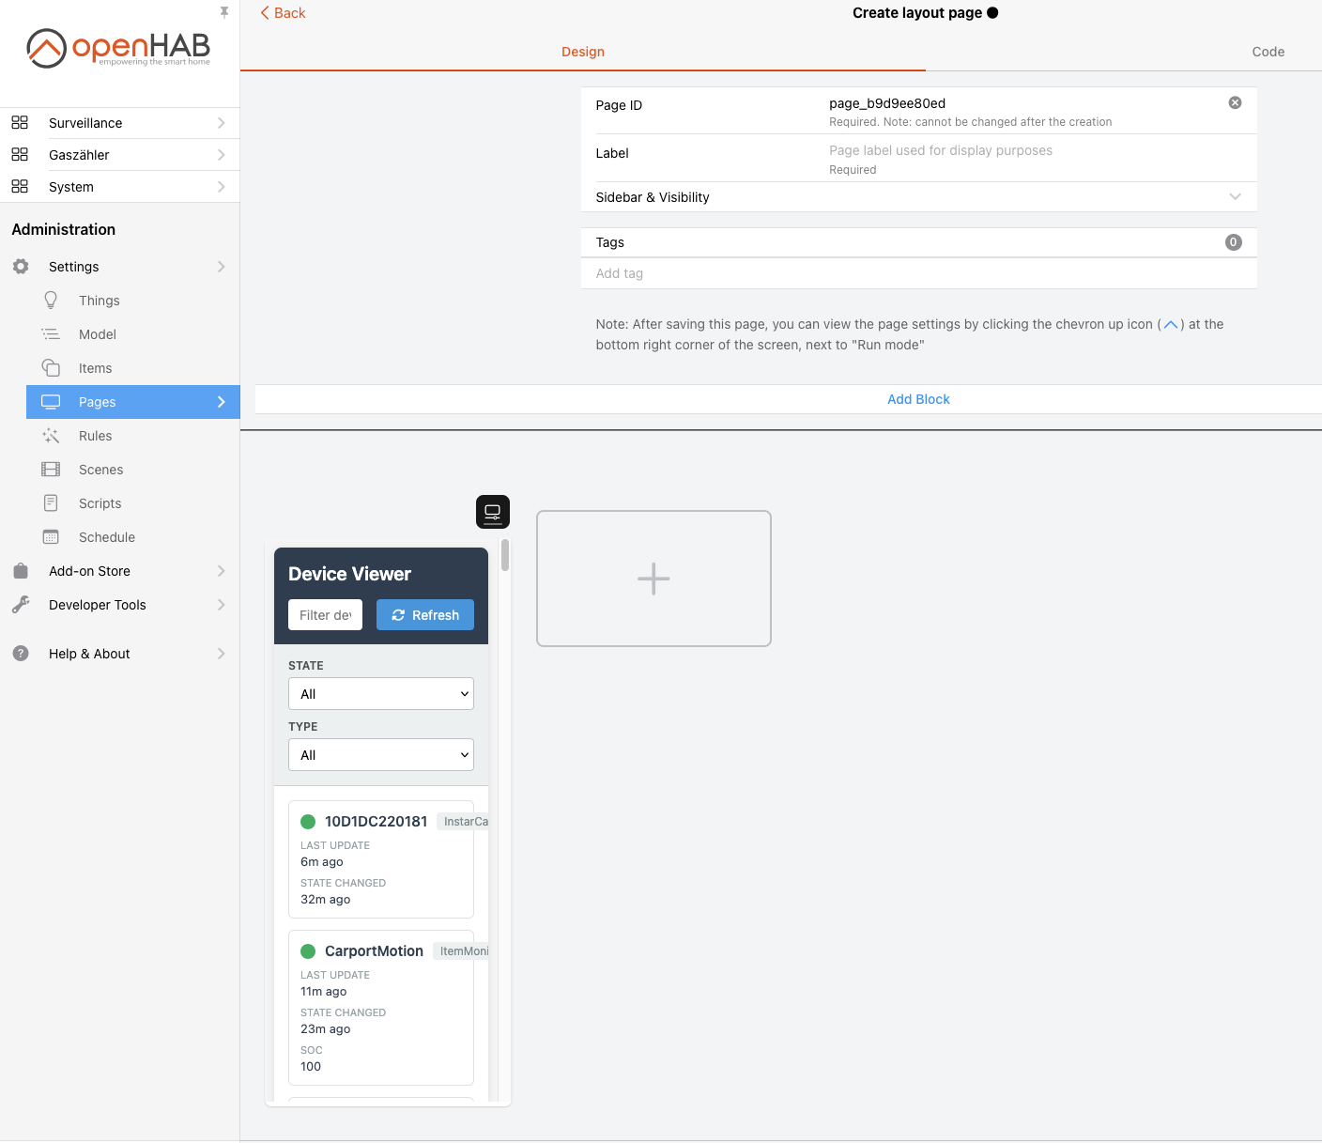Click the Add Block link
The width and height of the screenshot is (1322, 1143).
point(918,399)
